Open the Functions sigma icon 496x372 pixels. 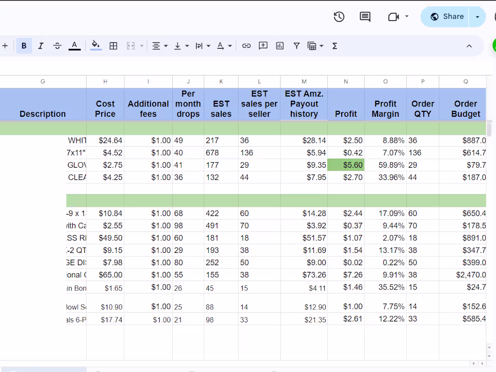(335, 46)
